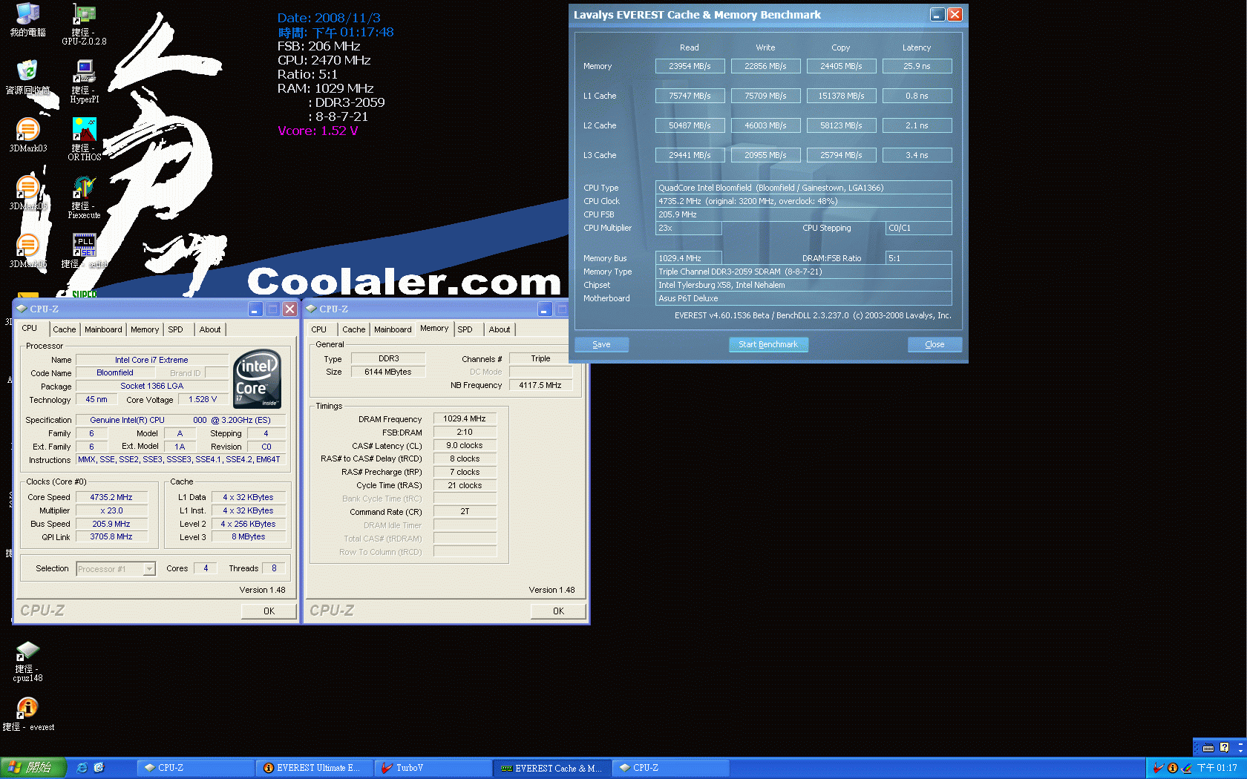Click the TurboV red tray icon
This screenshot has width=1247, height=779.
point(1158,768)
